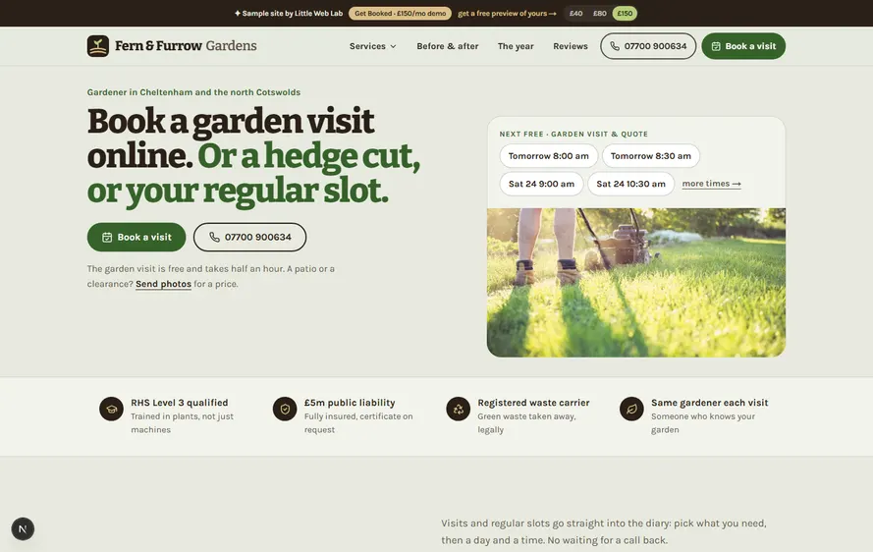The width and height of the screenshot is (873, 552).
Task: Select the £150 price tier
Action: [625, 14]
